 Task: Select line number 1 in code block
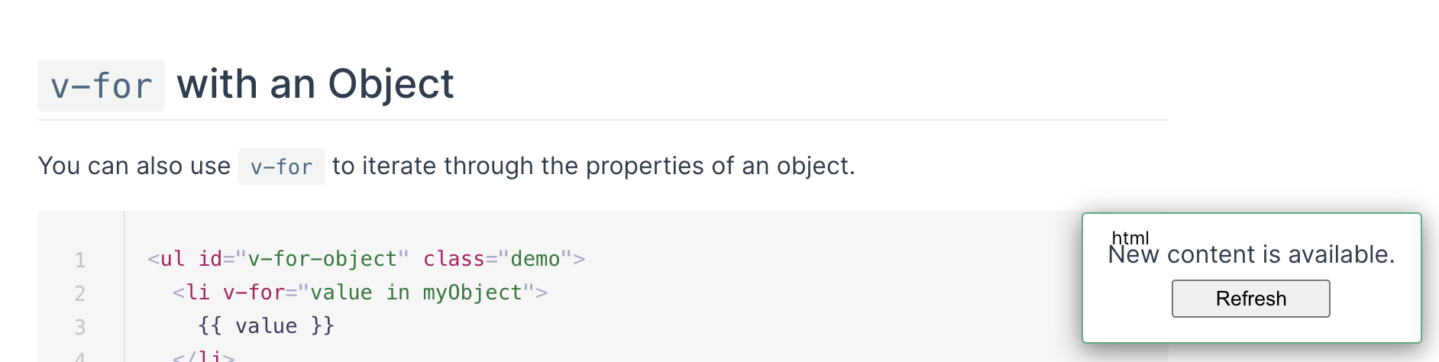[80, 260]
